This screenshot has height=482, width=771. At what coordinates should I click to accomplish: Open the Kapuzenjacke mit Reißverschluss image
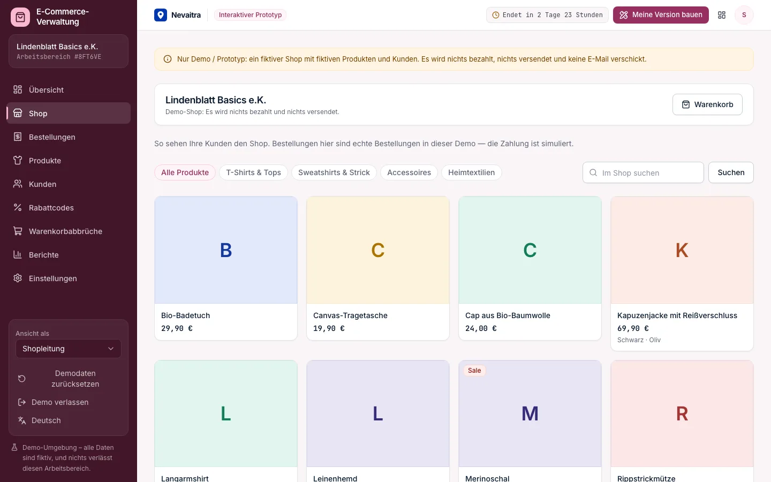click(x=682, y=250)
